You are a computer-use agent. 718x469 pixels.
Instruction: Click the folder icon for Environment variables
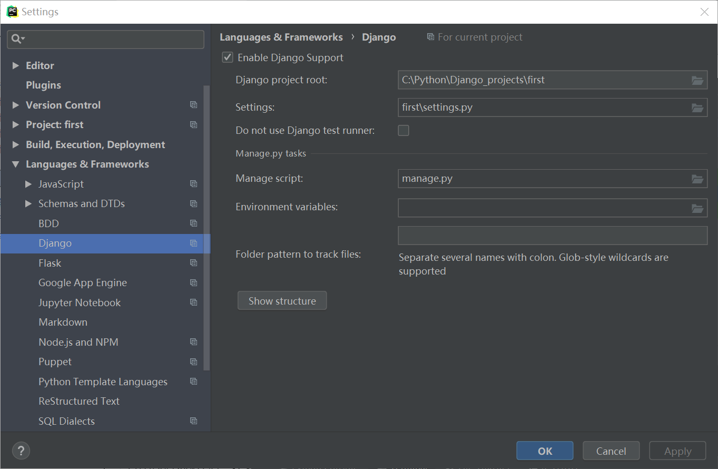coord(697,208)
